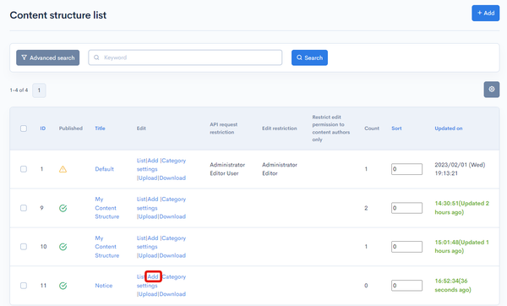
Task: Select the checkbox for the Notice row
Action: [x=24, y=286]
